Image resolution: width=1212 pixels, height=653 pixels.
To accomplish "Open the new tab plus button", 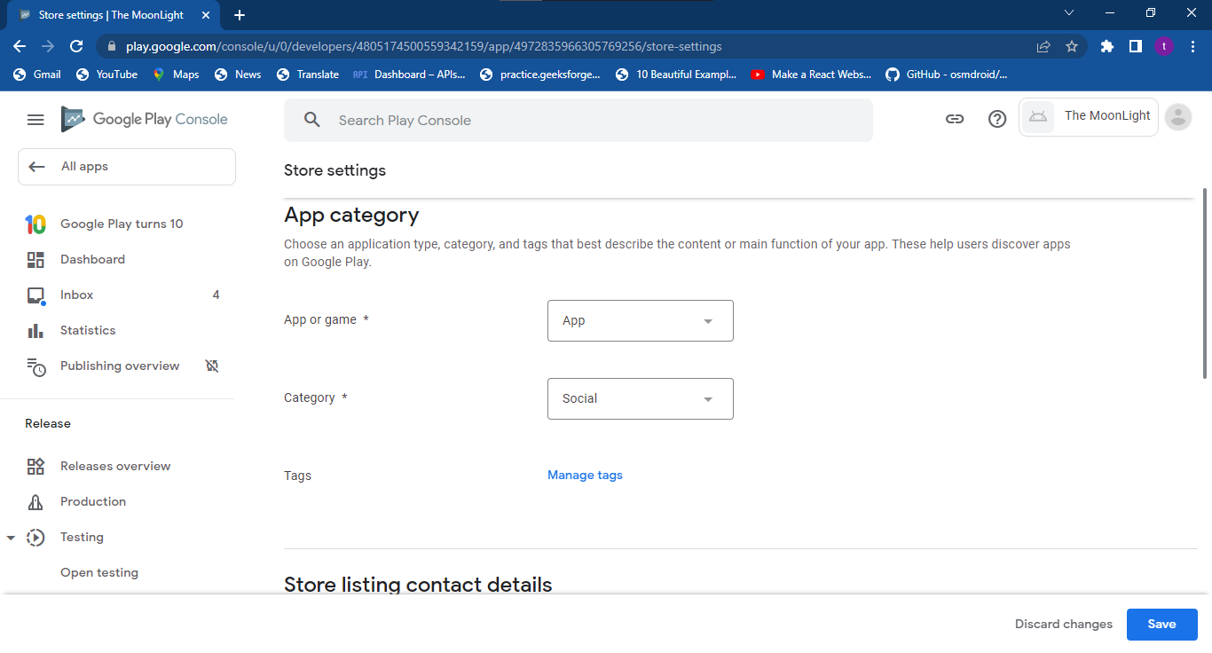I will [240, 15].
